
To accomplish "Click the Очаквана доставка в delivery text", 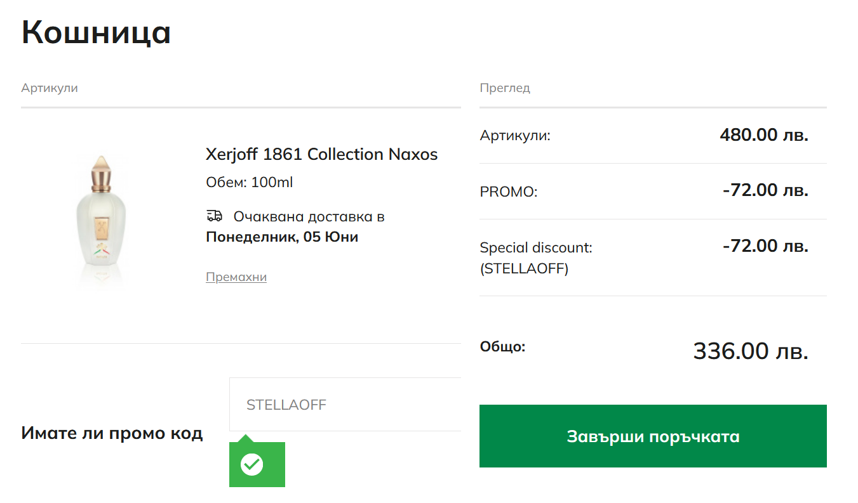I will point(309,217).
